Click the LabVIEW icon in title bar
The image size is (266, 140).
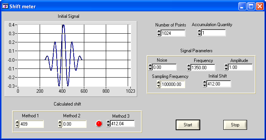(x=5, y=6)
